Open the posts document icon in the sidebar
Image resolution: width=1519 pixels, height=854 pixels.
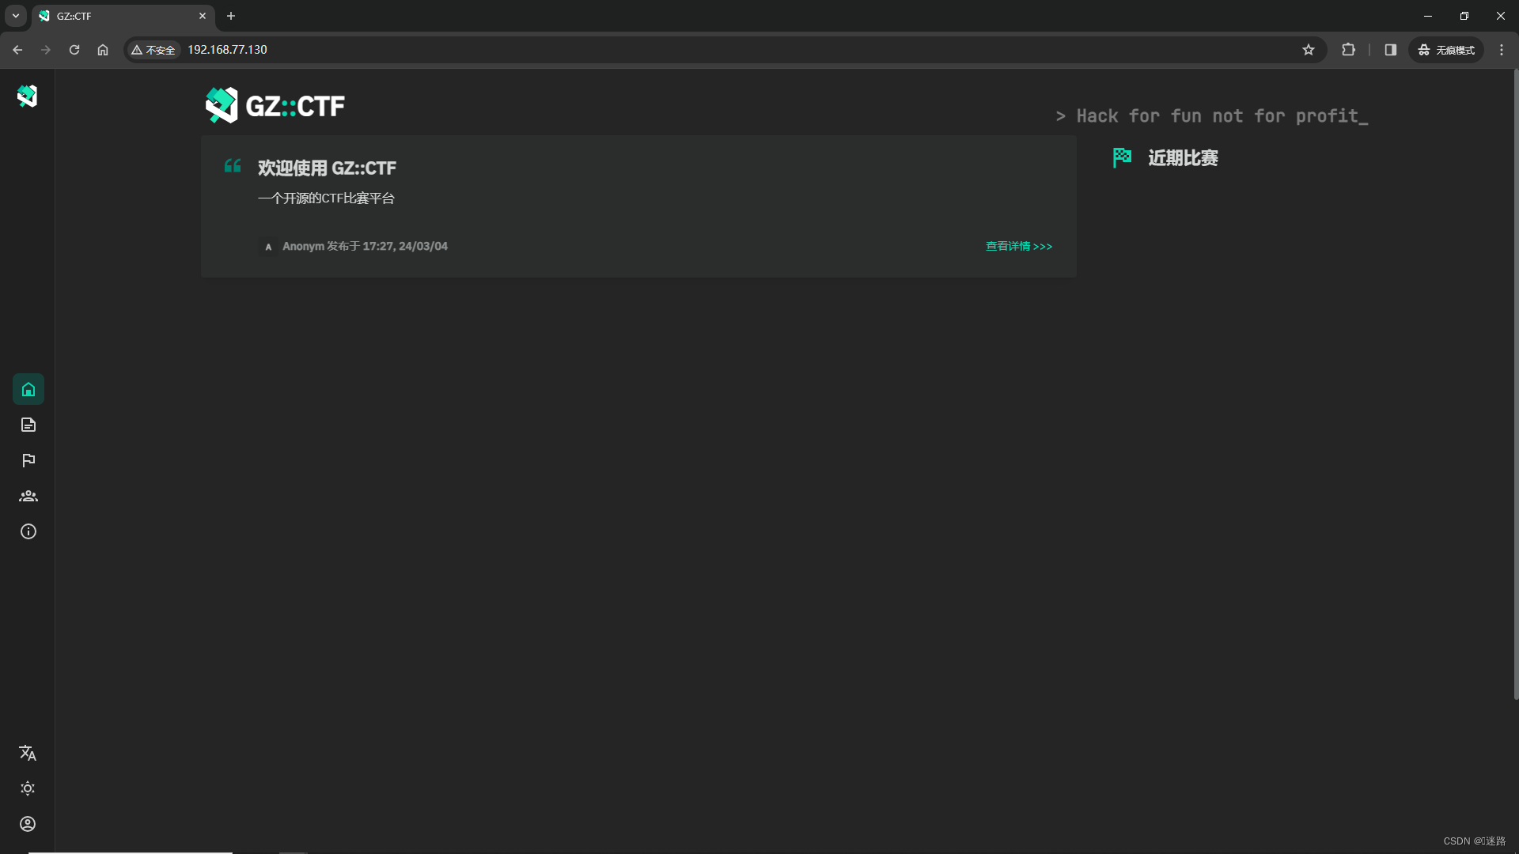pos(28,425)
